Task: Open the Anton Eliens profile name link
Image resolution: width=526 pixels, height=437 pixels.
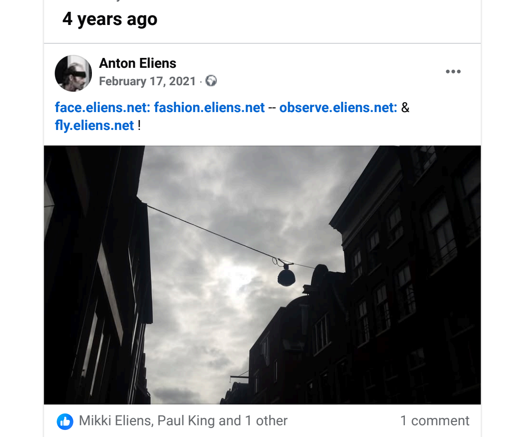Action: pos(138,64)
